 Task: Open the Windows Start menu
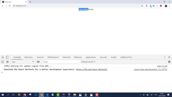[3, 95]
